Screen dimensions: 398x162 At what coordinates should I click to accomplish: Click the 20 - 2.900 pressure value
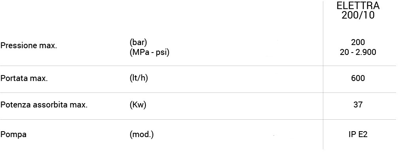coord(358,52)
